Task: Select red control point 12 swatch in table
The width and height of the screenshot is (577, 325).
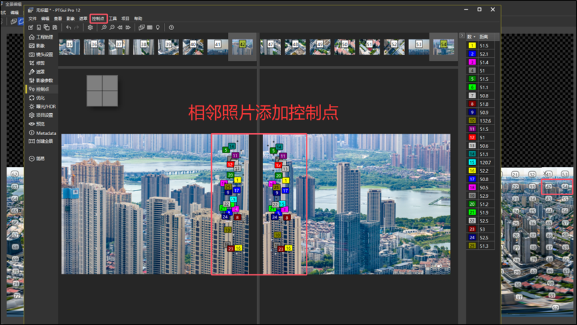Action: pos(472,137)
